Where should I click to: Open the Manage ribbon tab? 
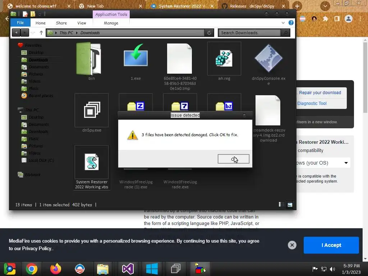[111, 23]
